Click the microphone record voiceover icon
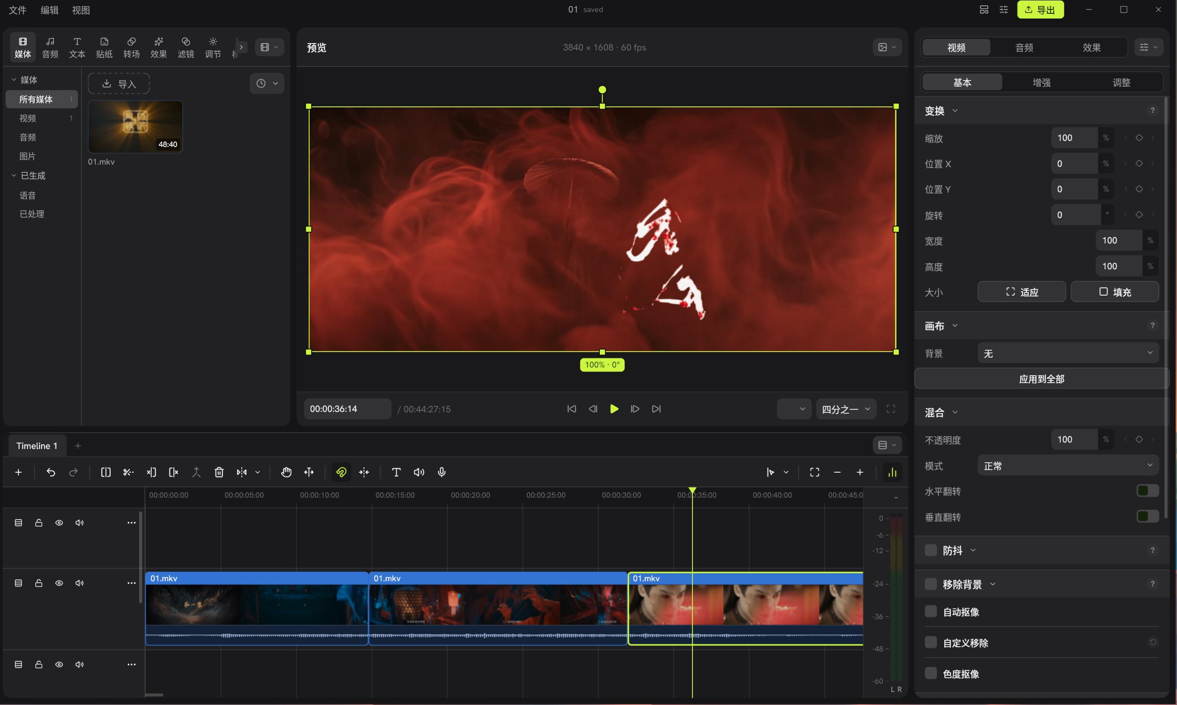This screenshot has width=1177, height=705. coord(441,472)
